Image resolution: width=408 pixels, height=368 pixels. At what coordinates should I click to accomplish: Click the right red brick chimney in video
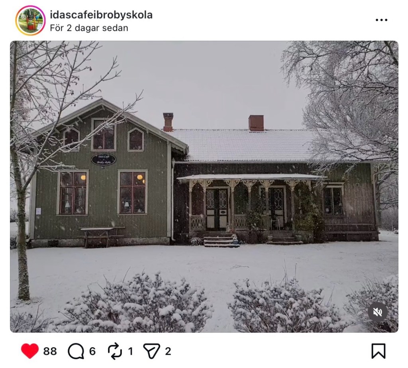click(256, 123)
